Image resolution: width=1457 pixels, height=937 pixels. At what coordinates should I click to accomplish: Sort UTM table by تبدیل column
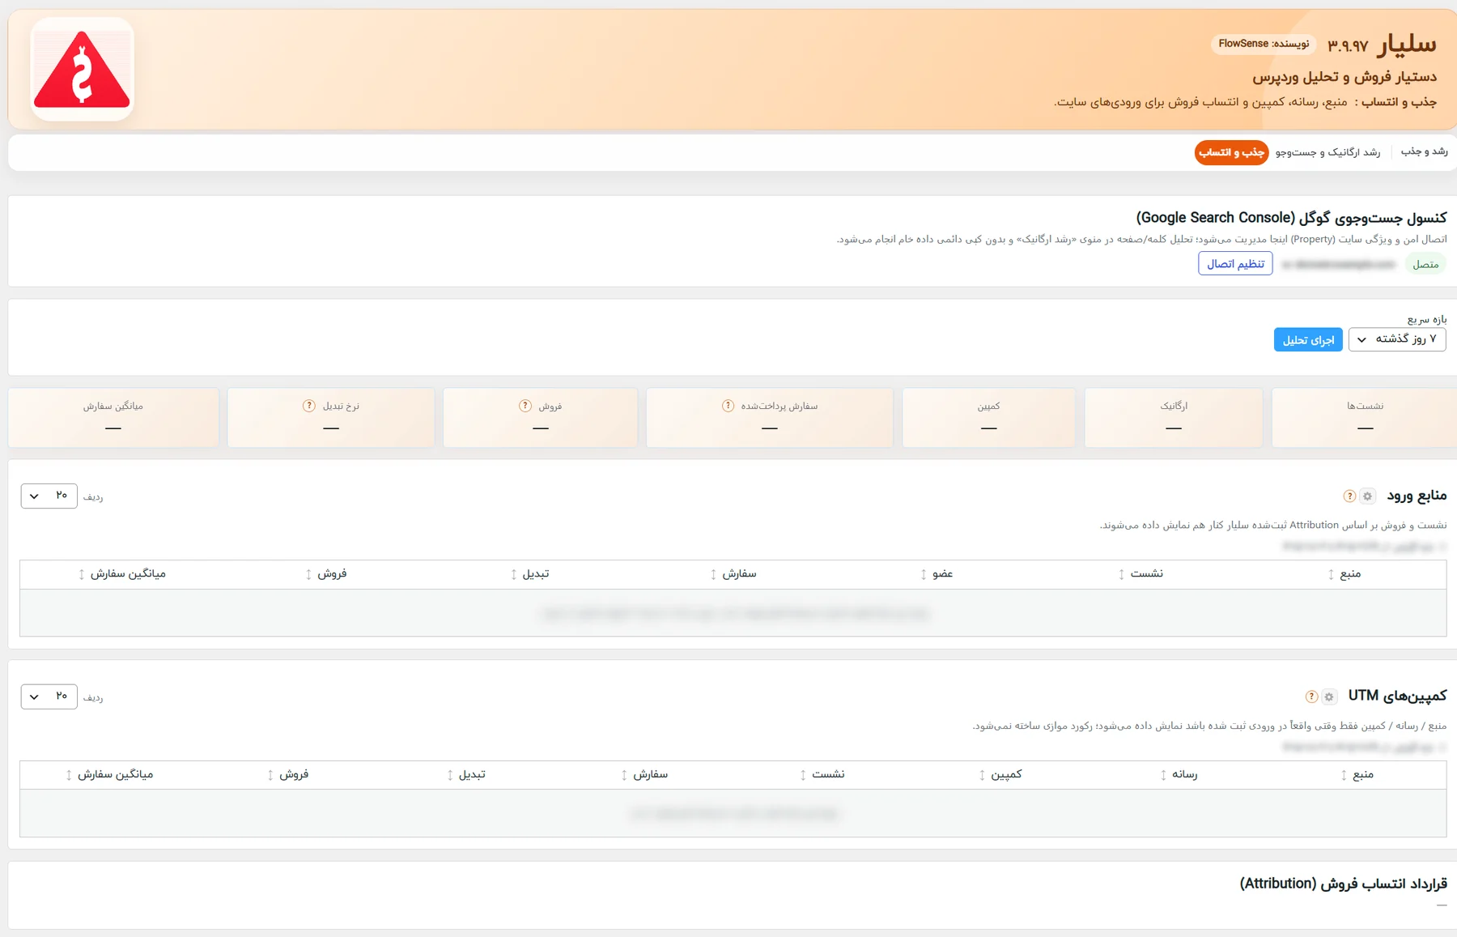point(466,775)
